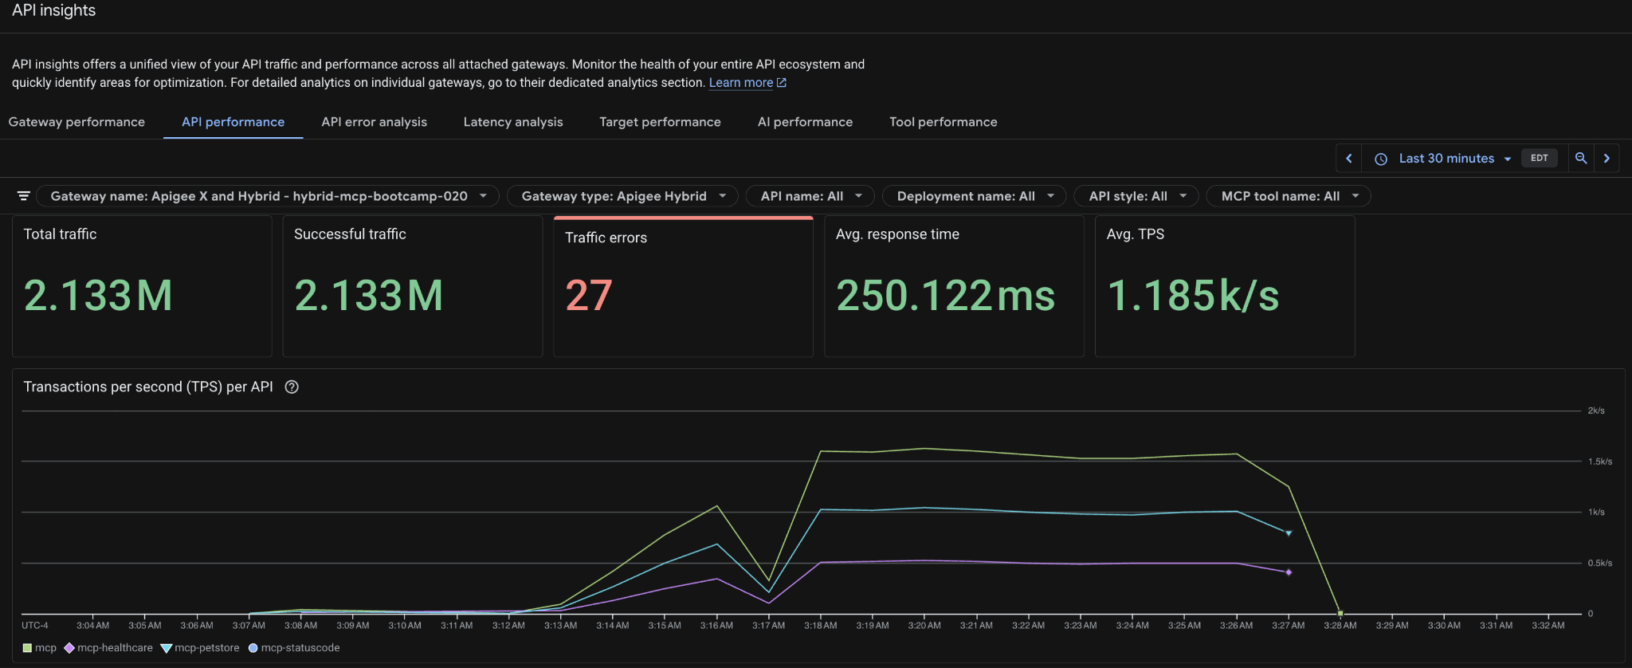Go to next time range arrow
1632x668 pixels.
pyautogui.click(x=1606, y=158)
